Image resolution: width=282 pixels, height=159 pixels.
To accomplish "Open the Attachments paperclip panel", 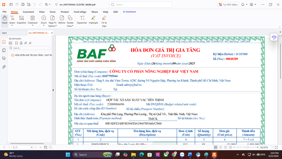I will pyautogui.click(x=4, y=67).
